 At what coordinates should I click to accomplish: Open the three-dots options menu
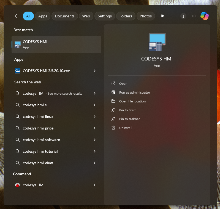point(194,16)
